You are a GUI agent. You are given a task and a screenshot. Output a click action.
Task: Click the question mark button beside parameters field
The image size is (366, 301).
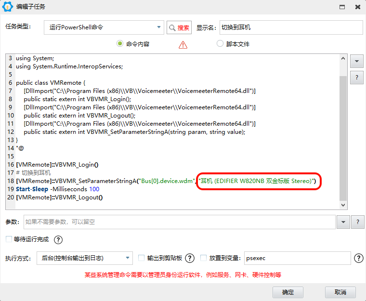pos(358,222)
